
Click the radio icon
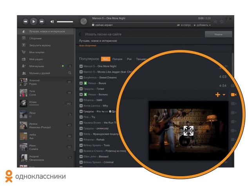(24, 59)
